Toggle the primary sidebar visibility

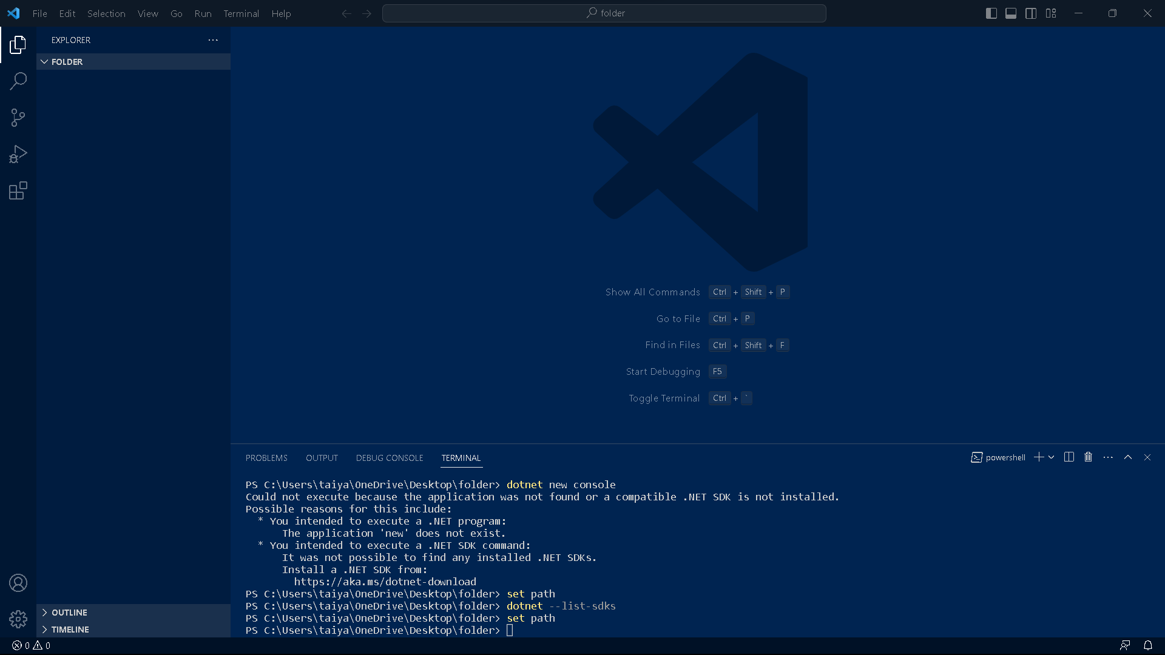point(991,13)
